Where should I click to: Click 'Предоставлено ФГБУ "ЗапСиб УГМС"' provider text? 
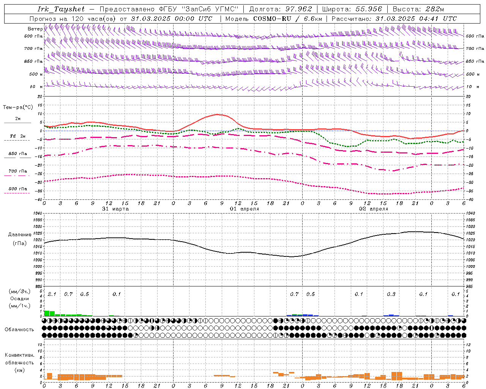(169, 9)
